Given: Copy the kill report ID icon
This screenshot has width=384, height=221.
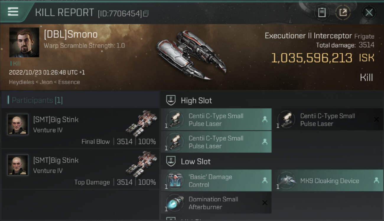Looking at the screenshot, I should pos(146,13).
